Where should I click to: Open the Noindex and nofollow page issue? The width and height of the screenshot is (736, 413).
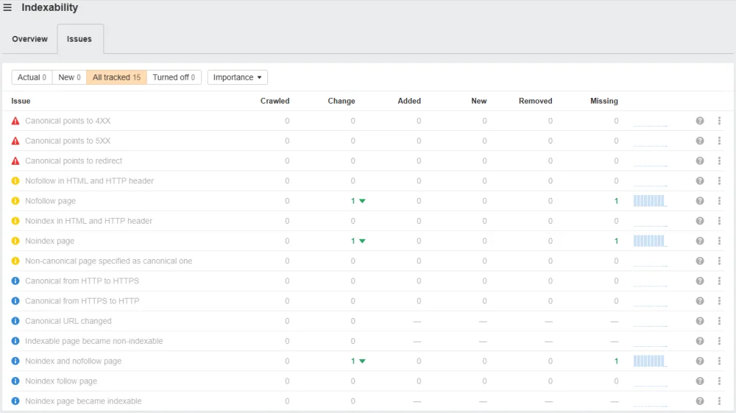point(73,361)
